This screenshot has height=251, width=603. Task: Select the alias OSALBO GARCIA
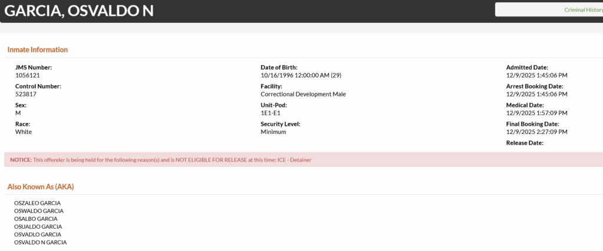[36, 219]
